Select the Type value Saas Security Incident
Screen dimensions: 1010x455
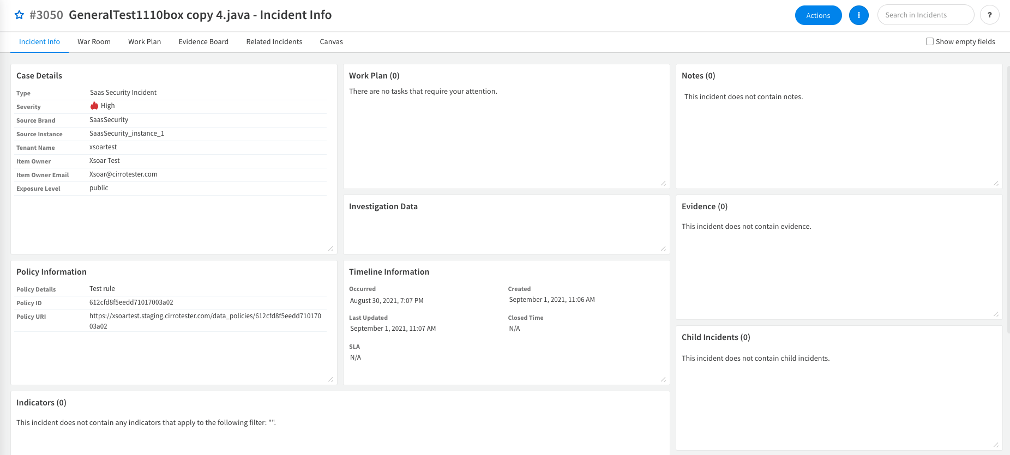pos(123,93)
